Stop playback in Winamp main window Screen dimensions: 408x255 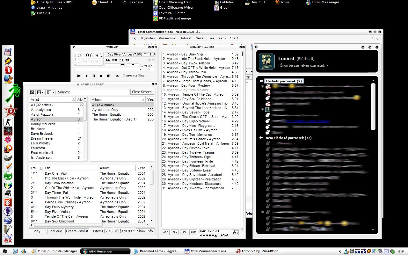pyautogui.click(x=101, y=76)
